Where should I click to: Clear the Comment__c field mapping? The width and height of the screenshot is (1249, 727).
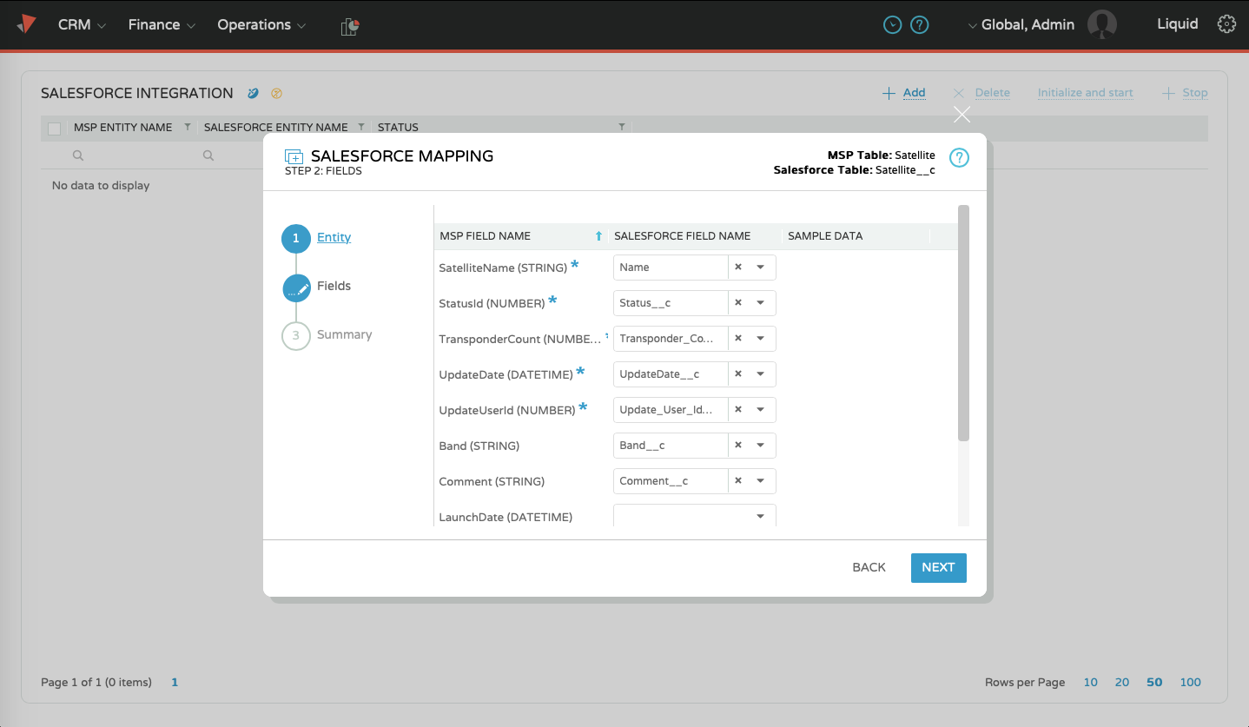[738, 481]
